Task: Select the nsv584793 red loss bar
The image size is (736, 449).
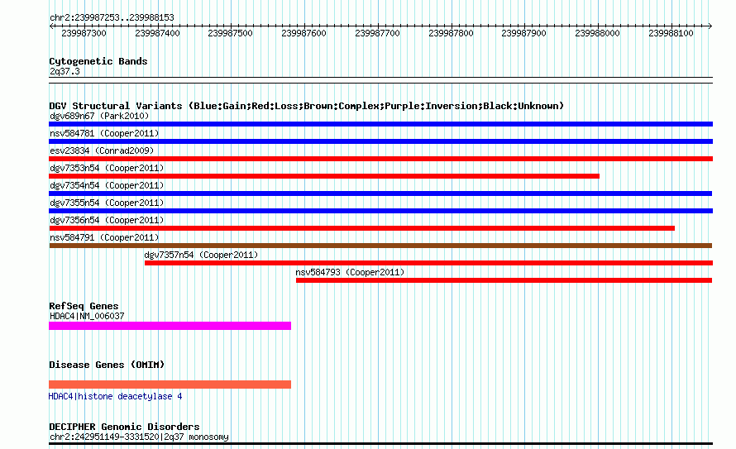Action: (x=504, y=280)
